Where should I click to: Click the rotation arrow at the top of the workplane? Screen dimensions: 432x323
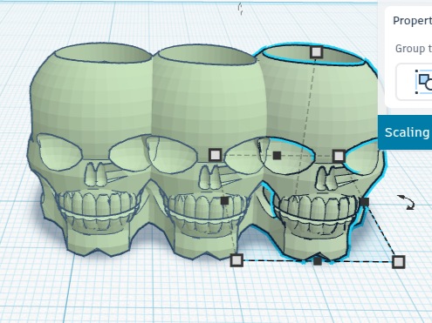(x=240, y=9)
